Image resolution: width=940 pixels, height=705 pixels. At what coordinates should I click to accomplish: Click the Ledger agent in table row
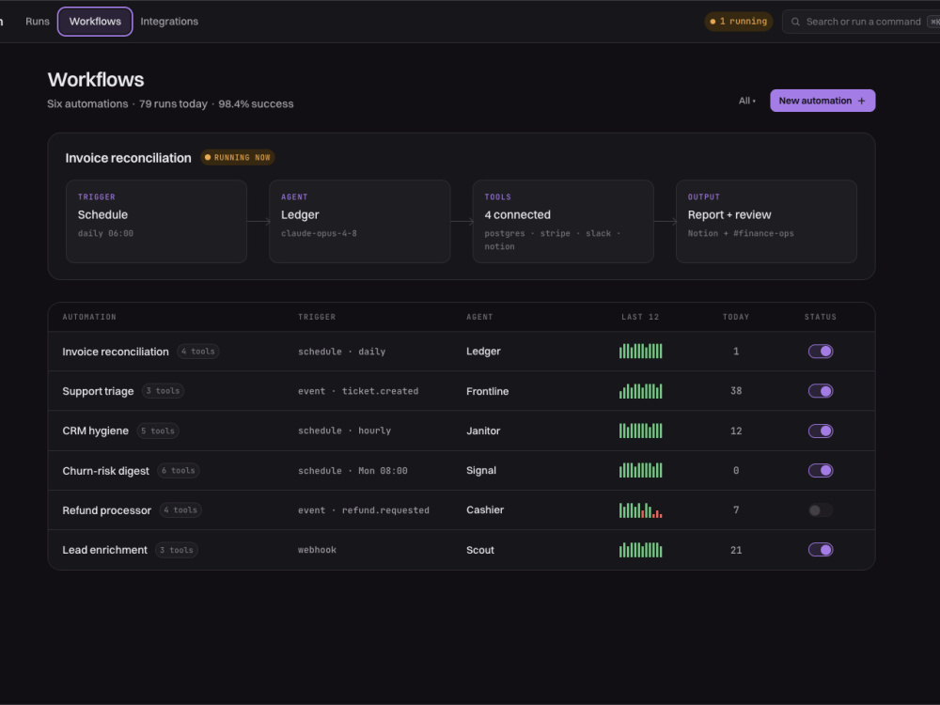pyautogui.click(x=483, y=352)
